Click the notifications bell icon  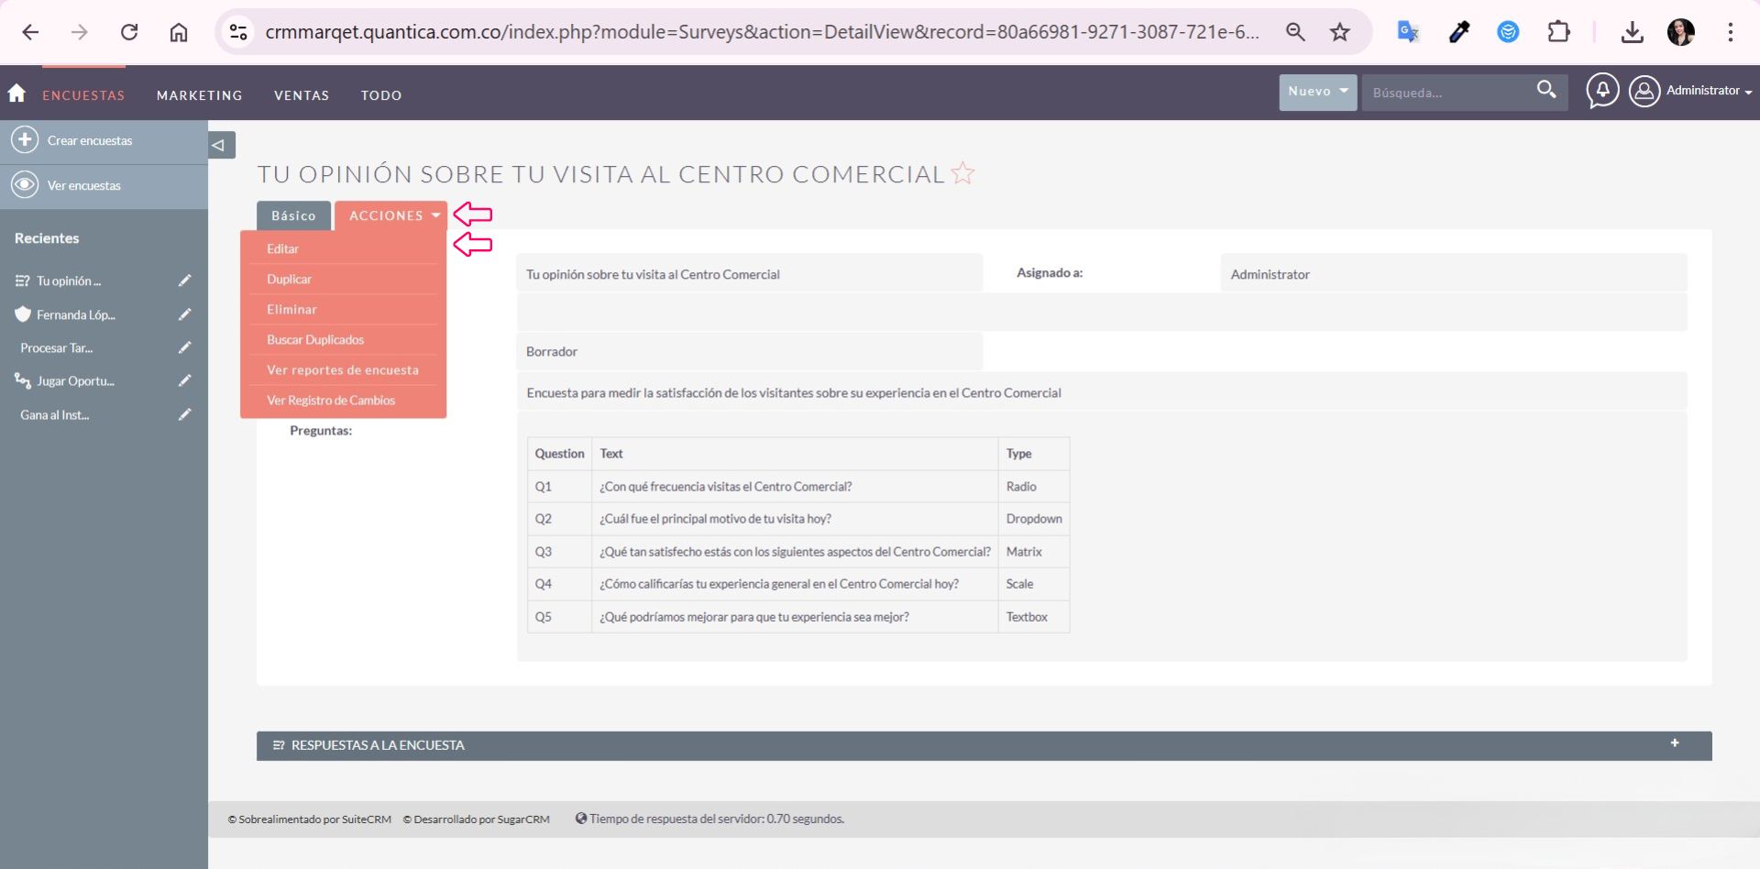[1601, 91]
